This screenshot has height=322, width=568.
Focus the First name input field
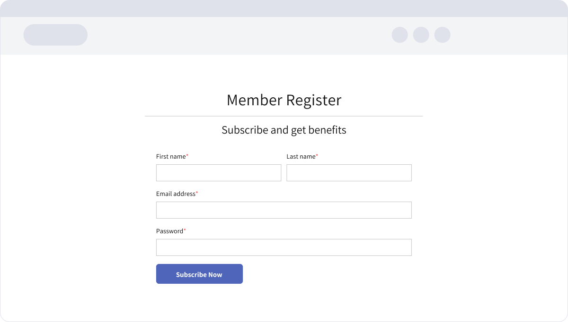click(x=218, y=173)
